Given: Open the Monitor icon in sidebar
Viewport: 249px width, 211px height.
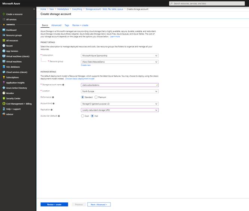Looking at the screenshot, I should (x=4, y=93).
